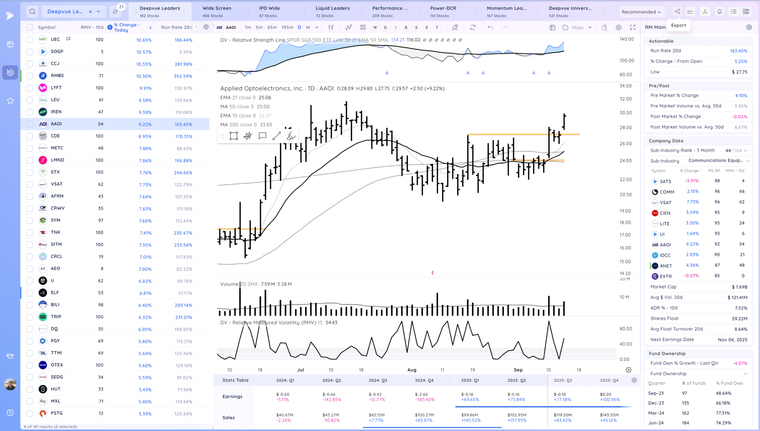Open the line chart view icon

pyautogui.click(x=690, y=12)
